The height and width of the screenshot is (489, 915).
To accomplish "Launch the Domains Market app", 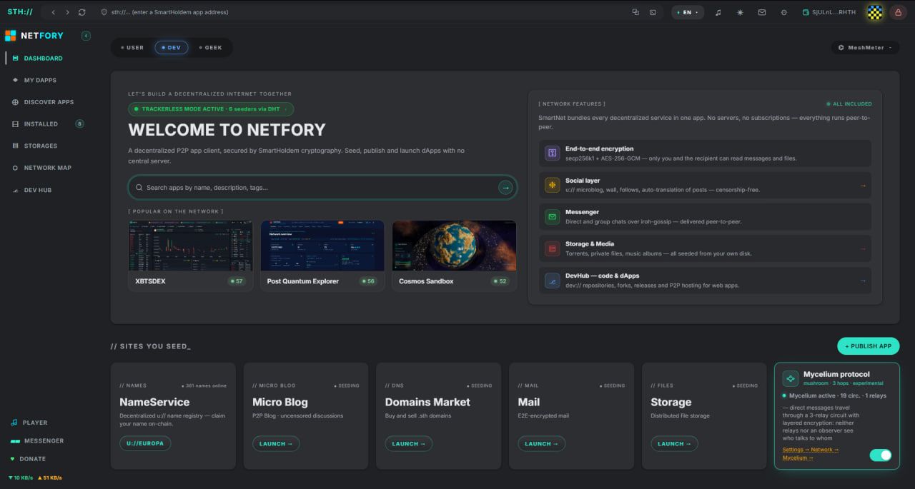I will [409, 443].
